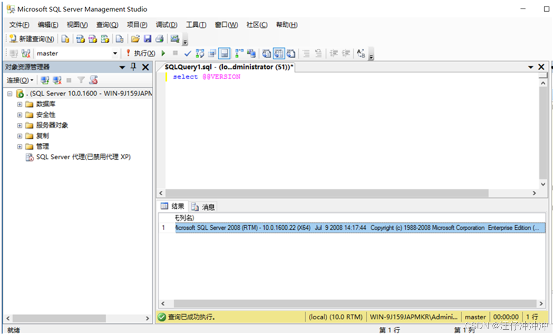Switch to the 消息 tab
This screenshot has height=335, width=555.
click(207, 206)
